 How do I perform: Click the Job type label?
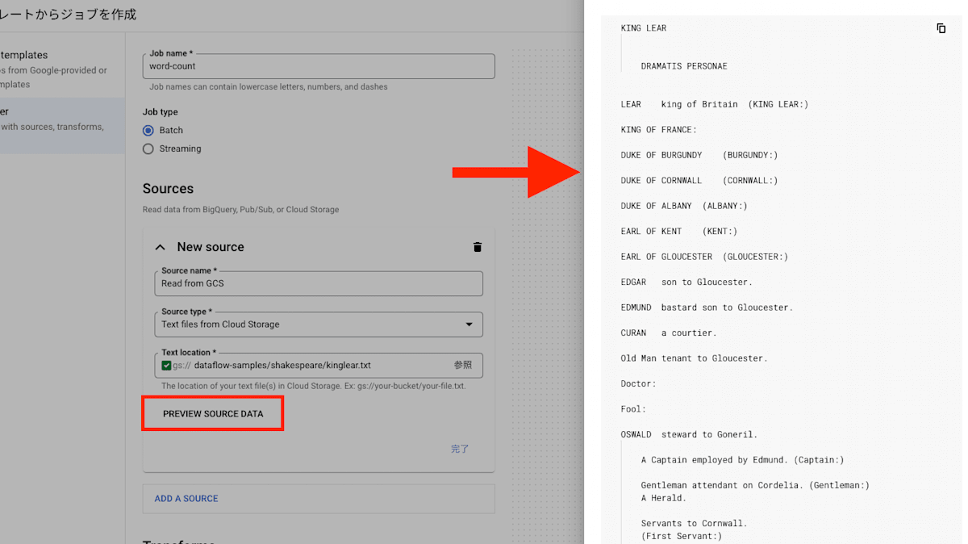[161, 112]
